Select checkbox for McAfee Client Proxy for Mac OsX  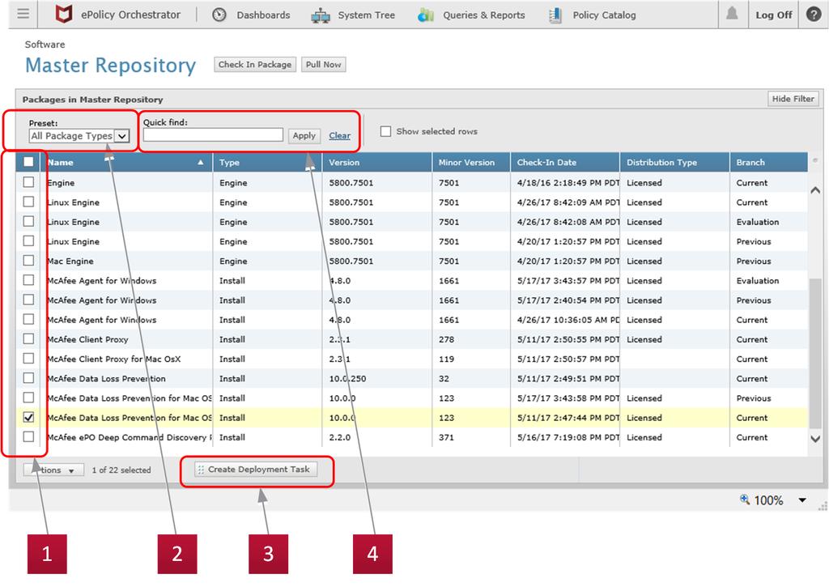coord(28,358)
